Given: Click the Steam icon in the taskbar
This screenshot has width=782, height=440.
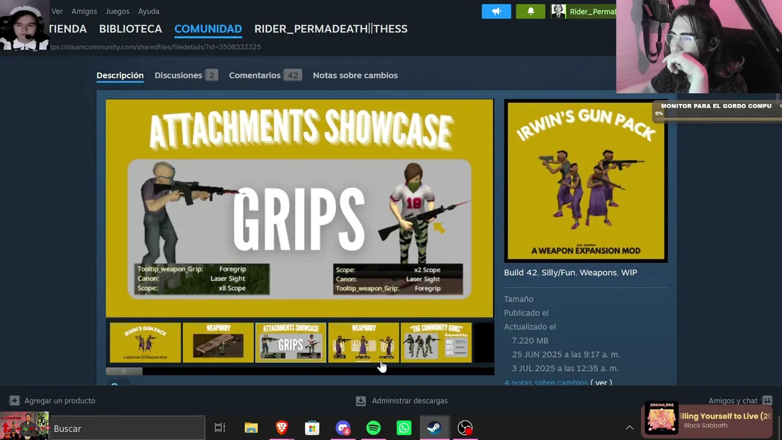Looking at the screenshot, I should pos(434,428).
